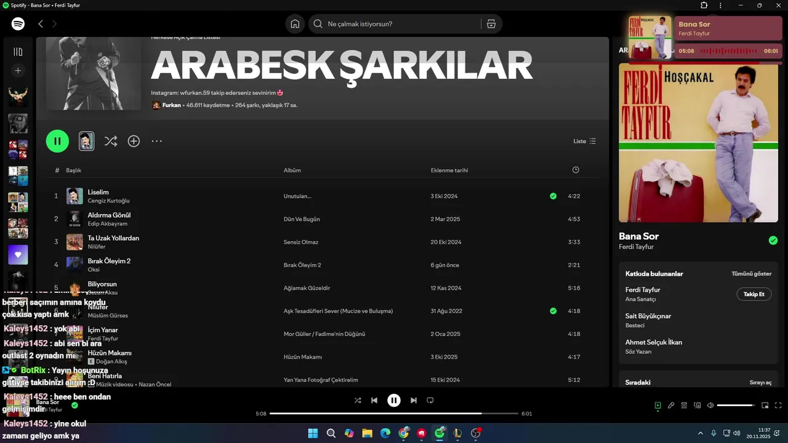The image size is (788, 443).
Task: Select Aldırma Gönül track
Action: click(x=109, y=215)
